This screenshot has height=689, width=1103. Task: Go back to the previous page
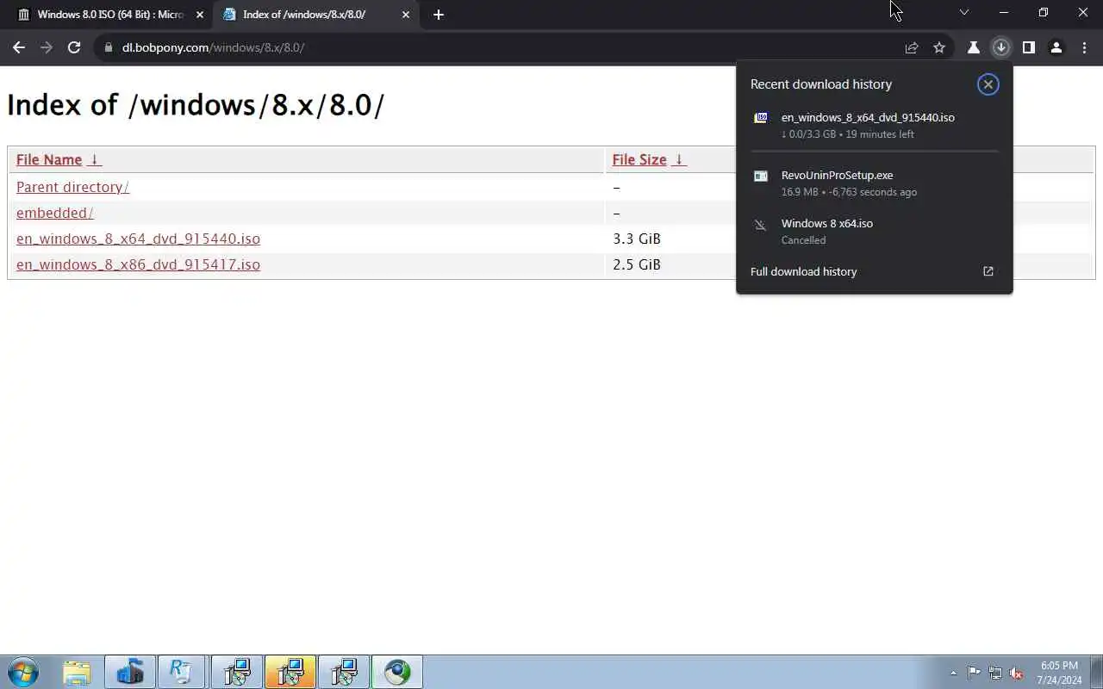coord(19,47)
